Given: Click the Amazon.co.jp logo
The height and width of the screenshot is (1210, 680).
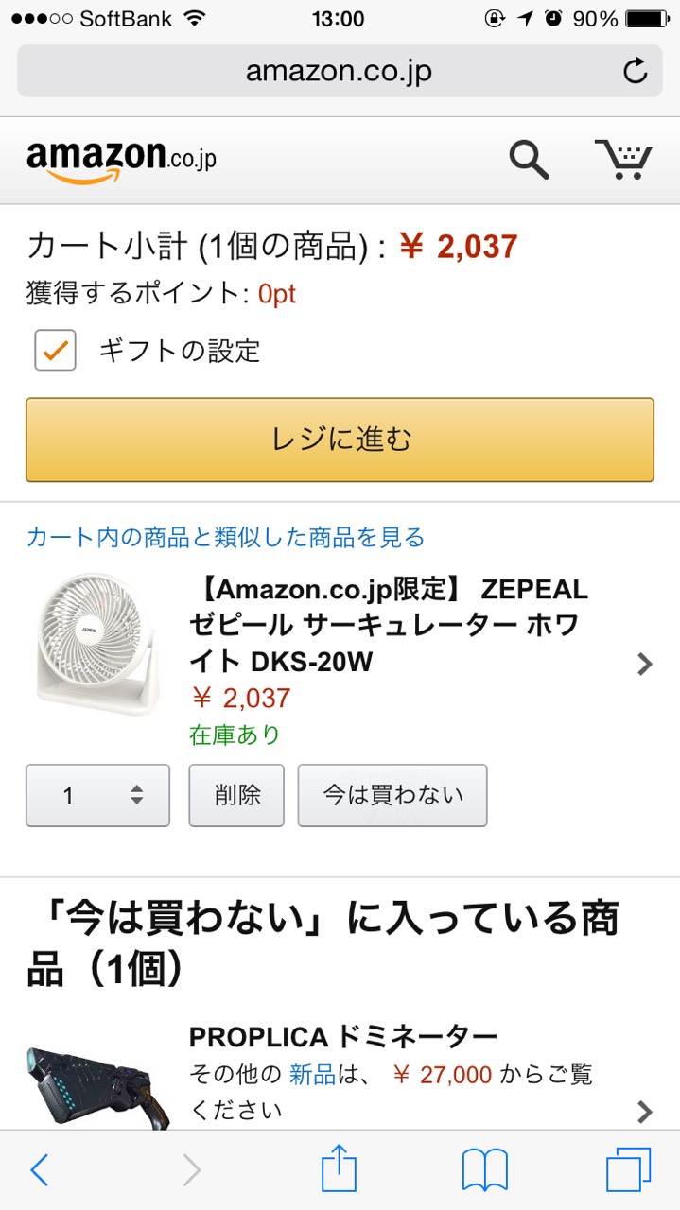Looking at the screenshot, I should (x=121, y=159).
